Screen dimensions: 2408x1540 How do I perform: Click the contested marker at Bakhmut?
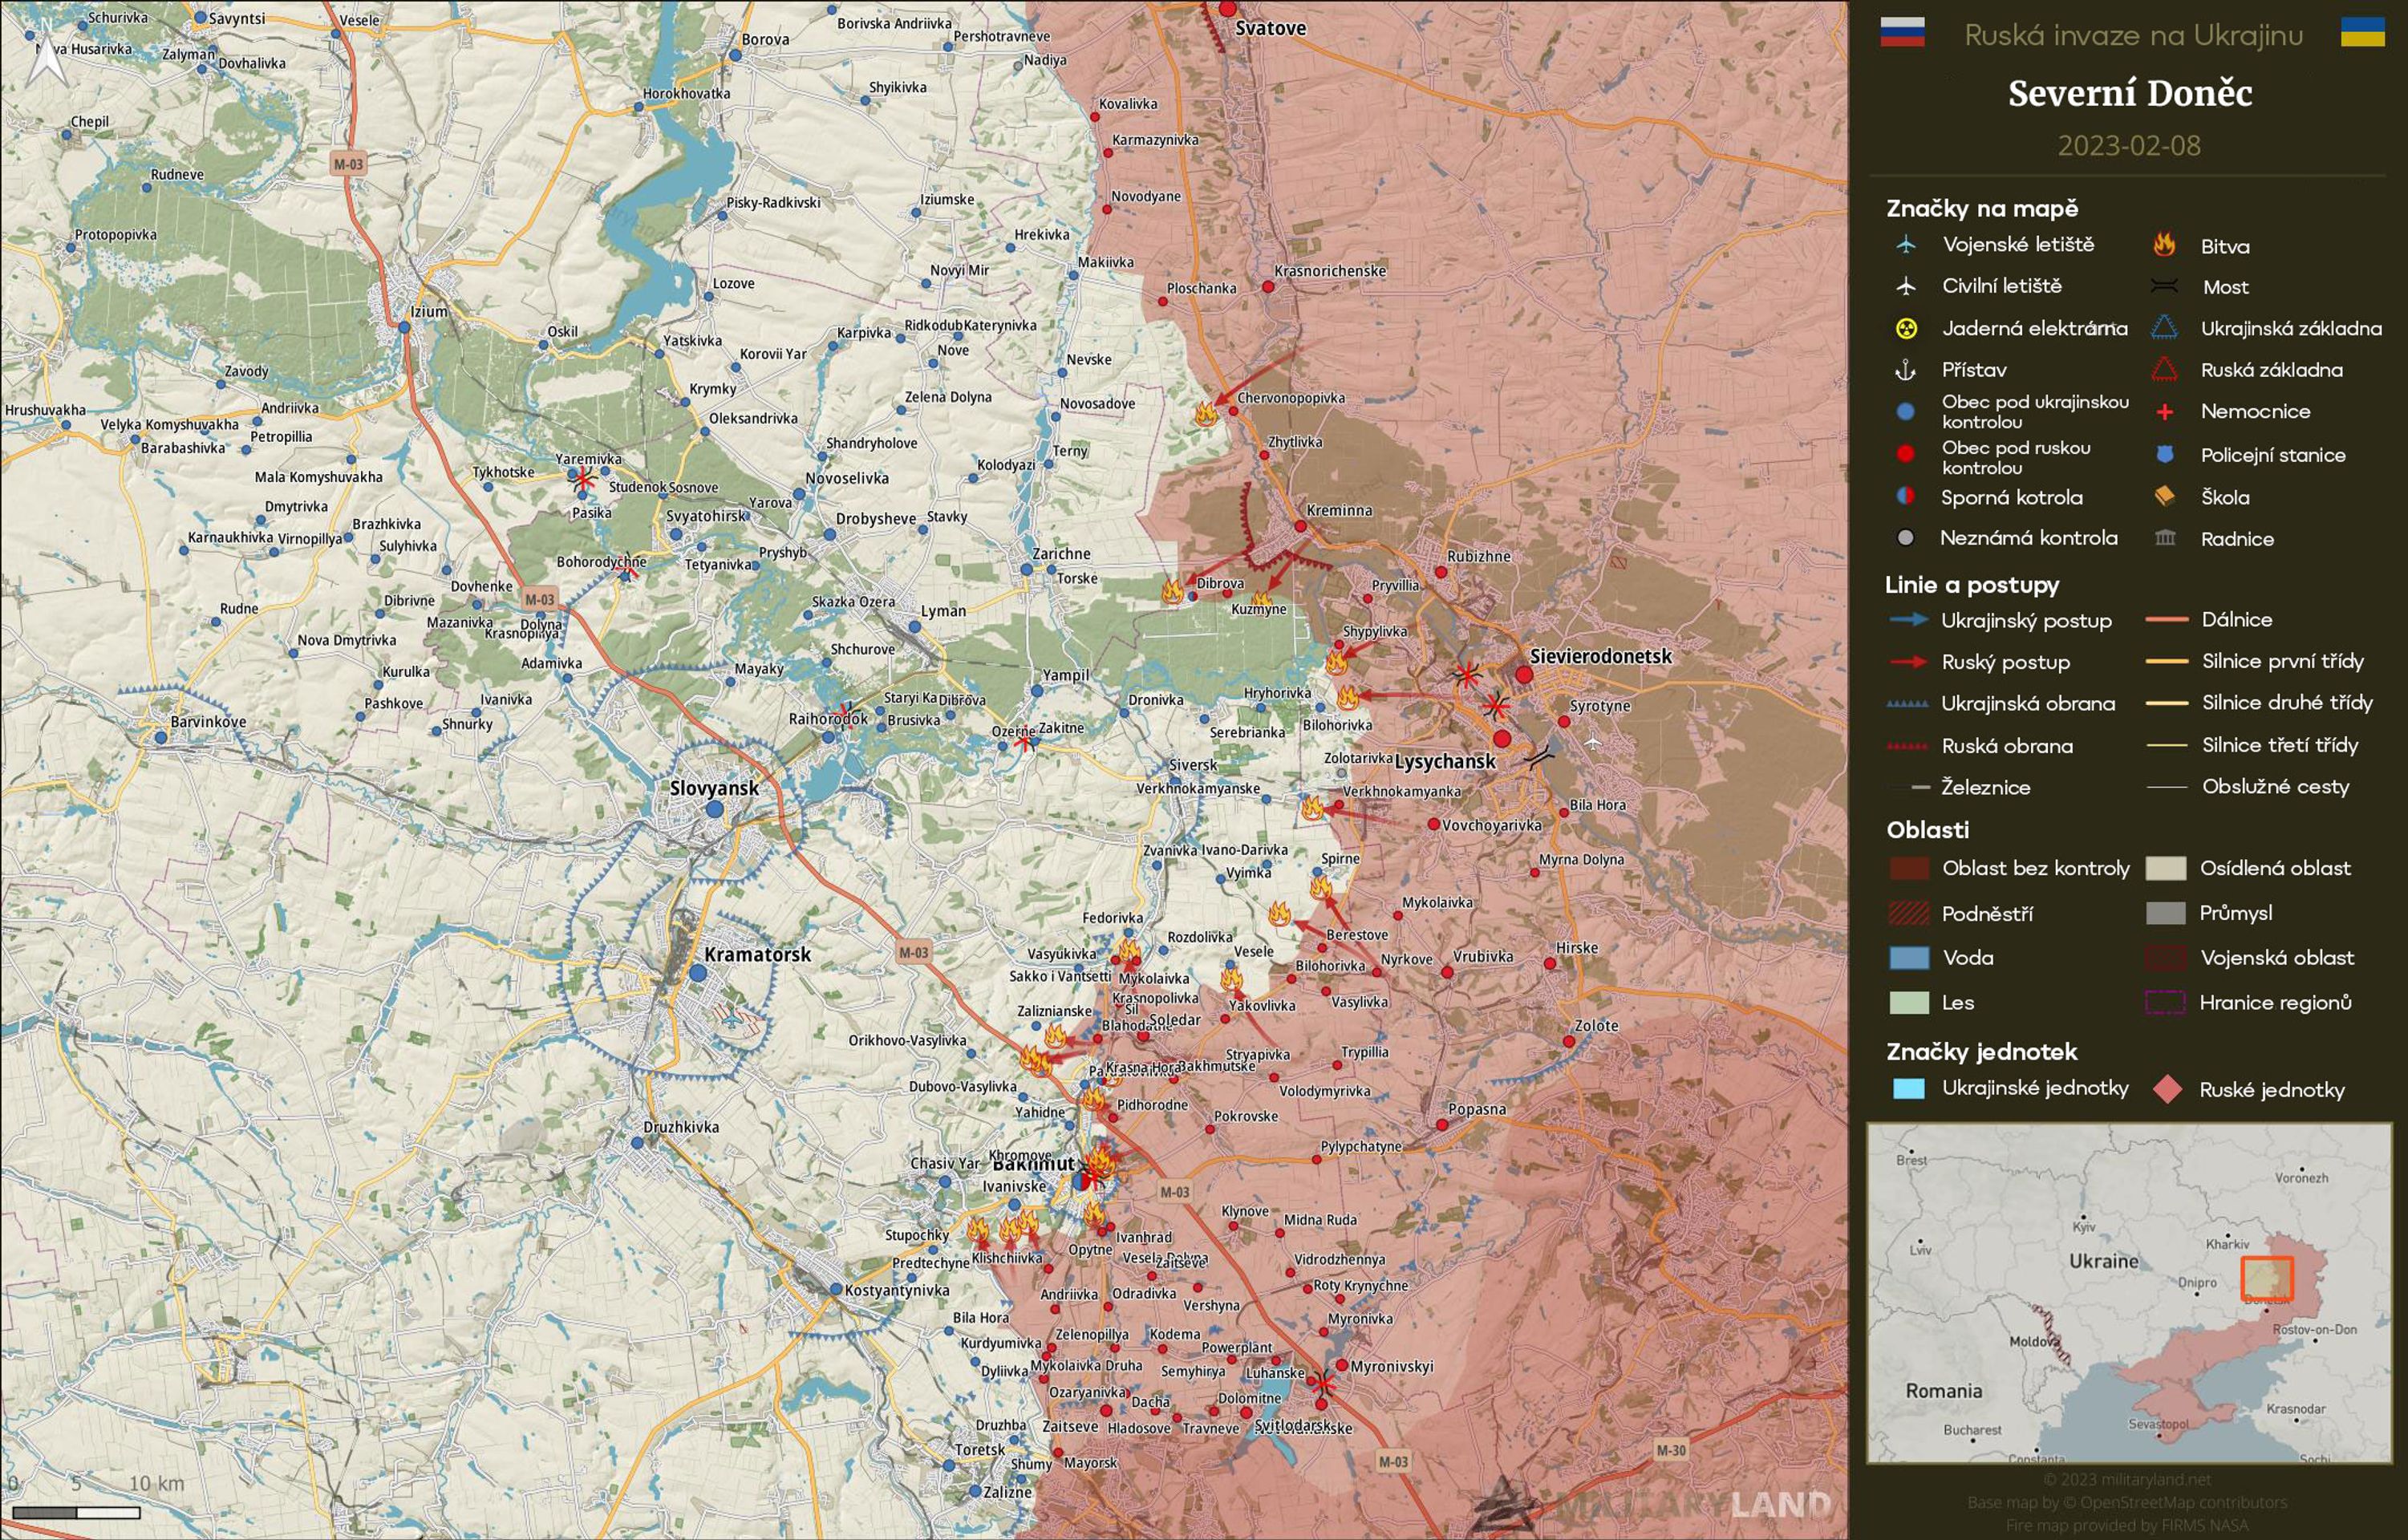tap(1080, 1181)
